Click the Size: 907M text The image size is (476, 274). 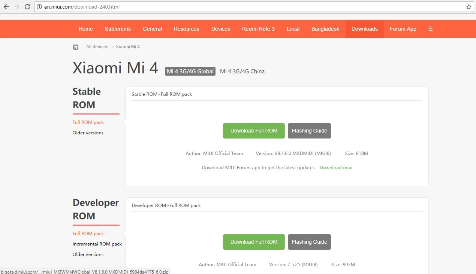[343, 265]
